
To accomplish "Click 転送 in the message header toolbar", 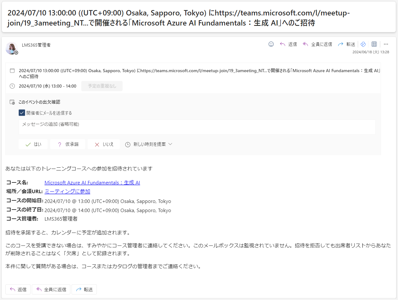I will coord(347,44).
